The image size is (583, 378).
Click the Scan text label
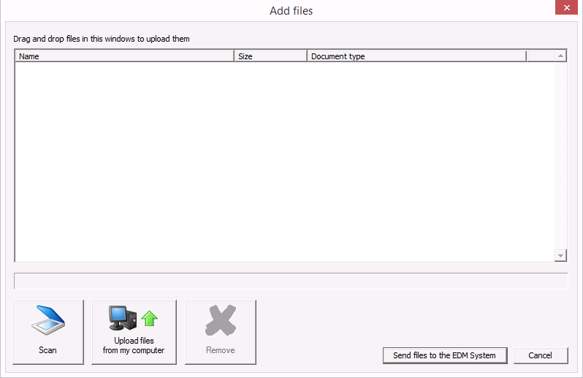click(x=47, y=350)
